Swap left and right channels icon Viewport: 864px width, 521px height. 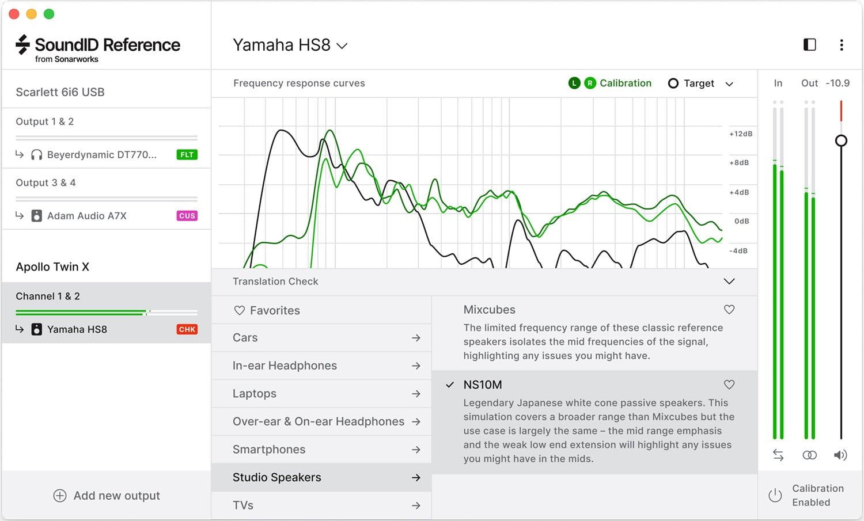tap(778, 455)
